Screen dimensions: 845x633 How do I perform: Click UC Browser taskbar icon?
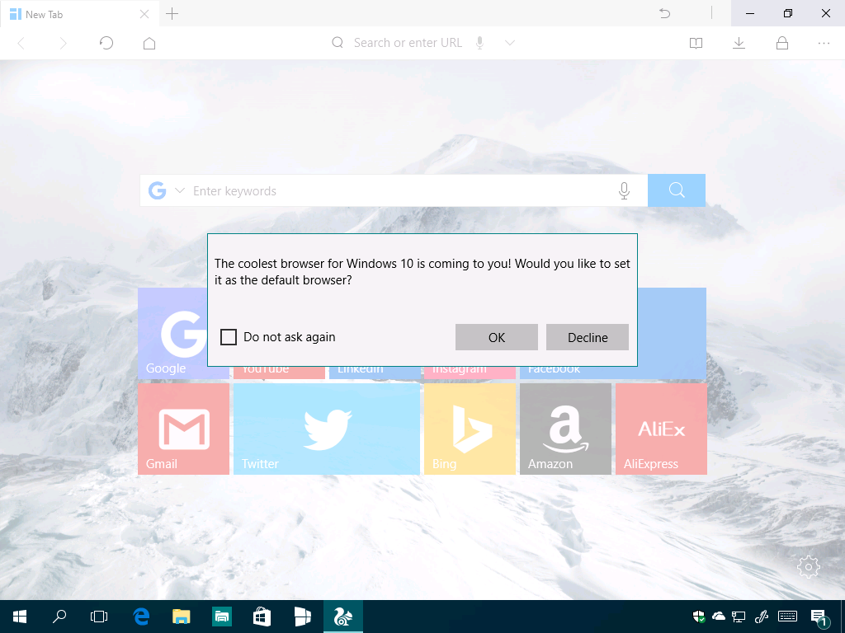pos(343,617)
